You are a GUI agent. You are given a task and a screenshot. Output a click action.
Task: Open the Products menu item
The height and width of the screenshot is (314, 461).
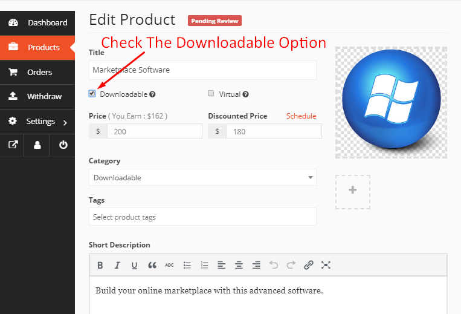[37, 48]
